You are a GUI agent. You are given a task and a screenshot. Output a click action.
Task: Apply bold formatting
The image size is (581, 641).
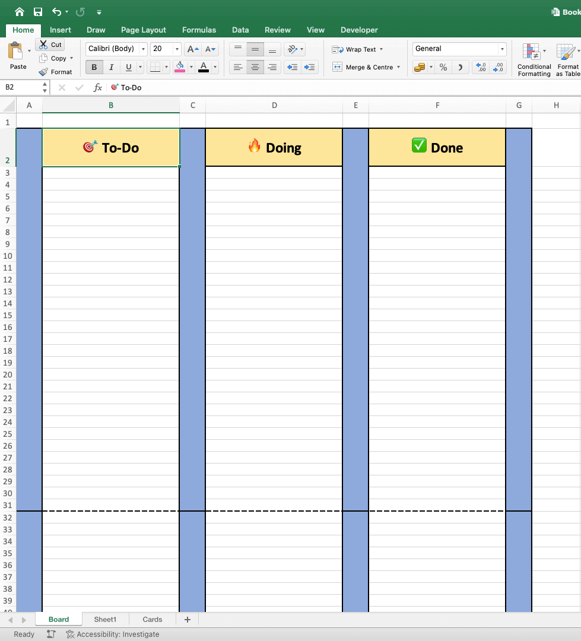coord(94,67)
